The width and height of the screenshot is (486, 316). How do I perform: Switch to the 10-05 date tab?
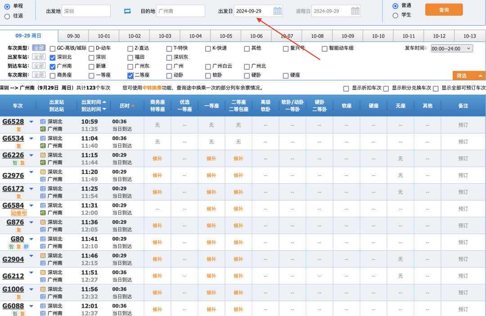pos(225,36)
